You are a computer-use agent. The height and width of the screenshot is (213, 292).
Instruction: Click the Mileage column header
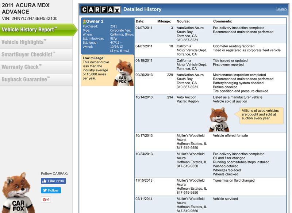[164, 21]
